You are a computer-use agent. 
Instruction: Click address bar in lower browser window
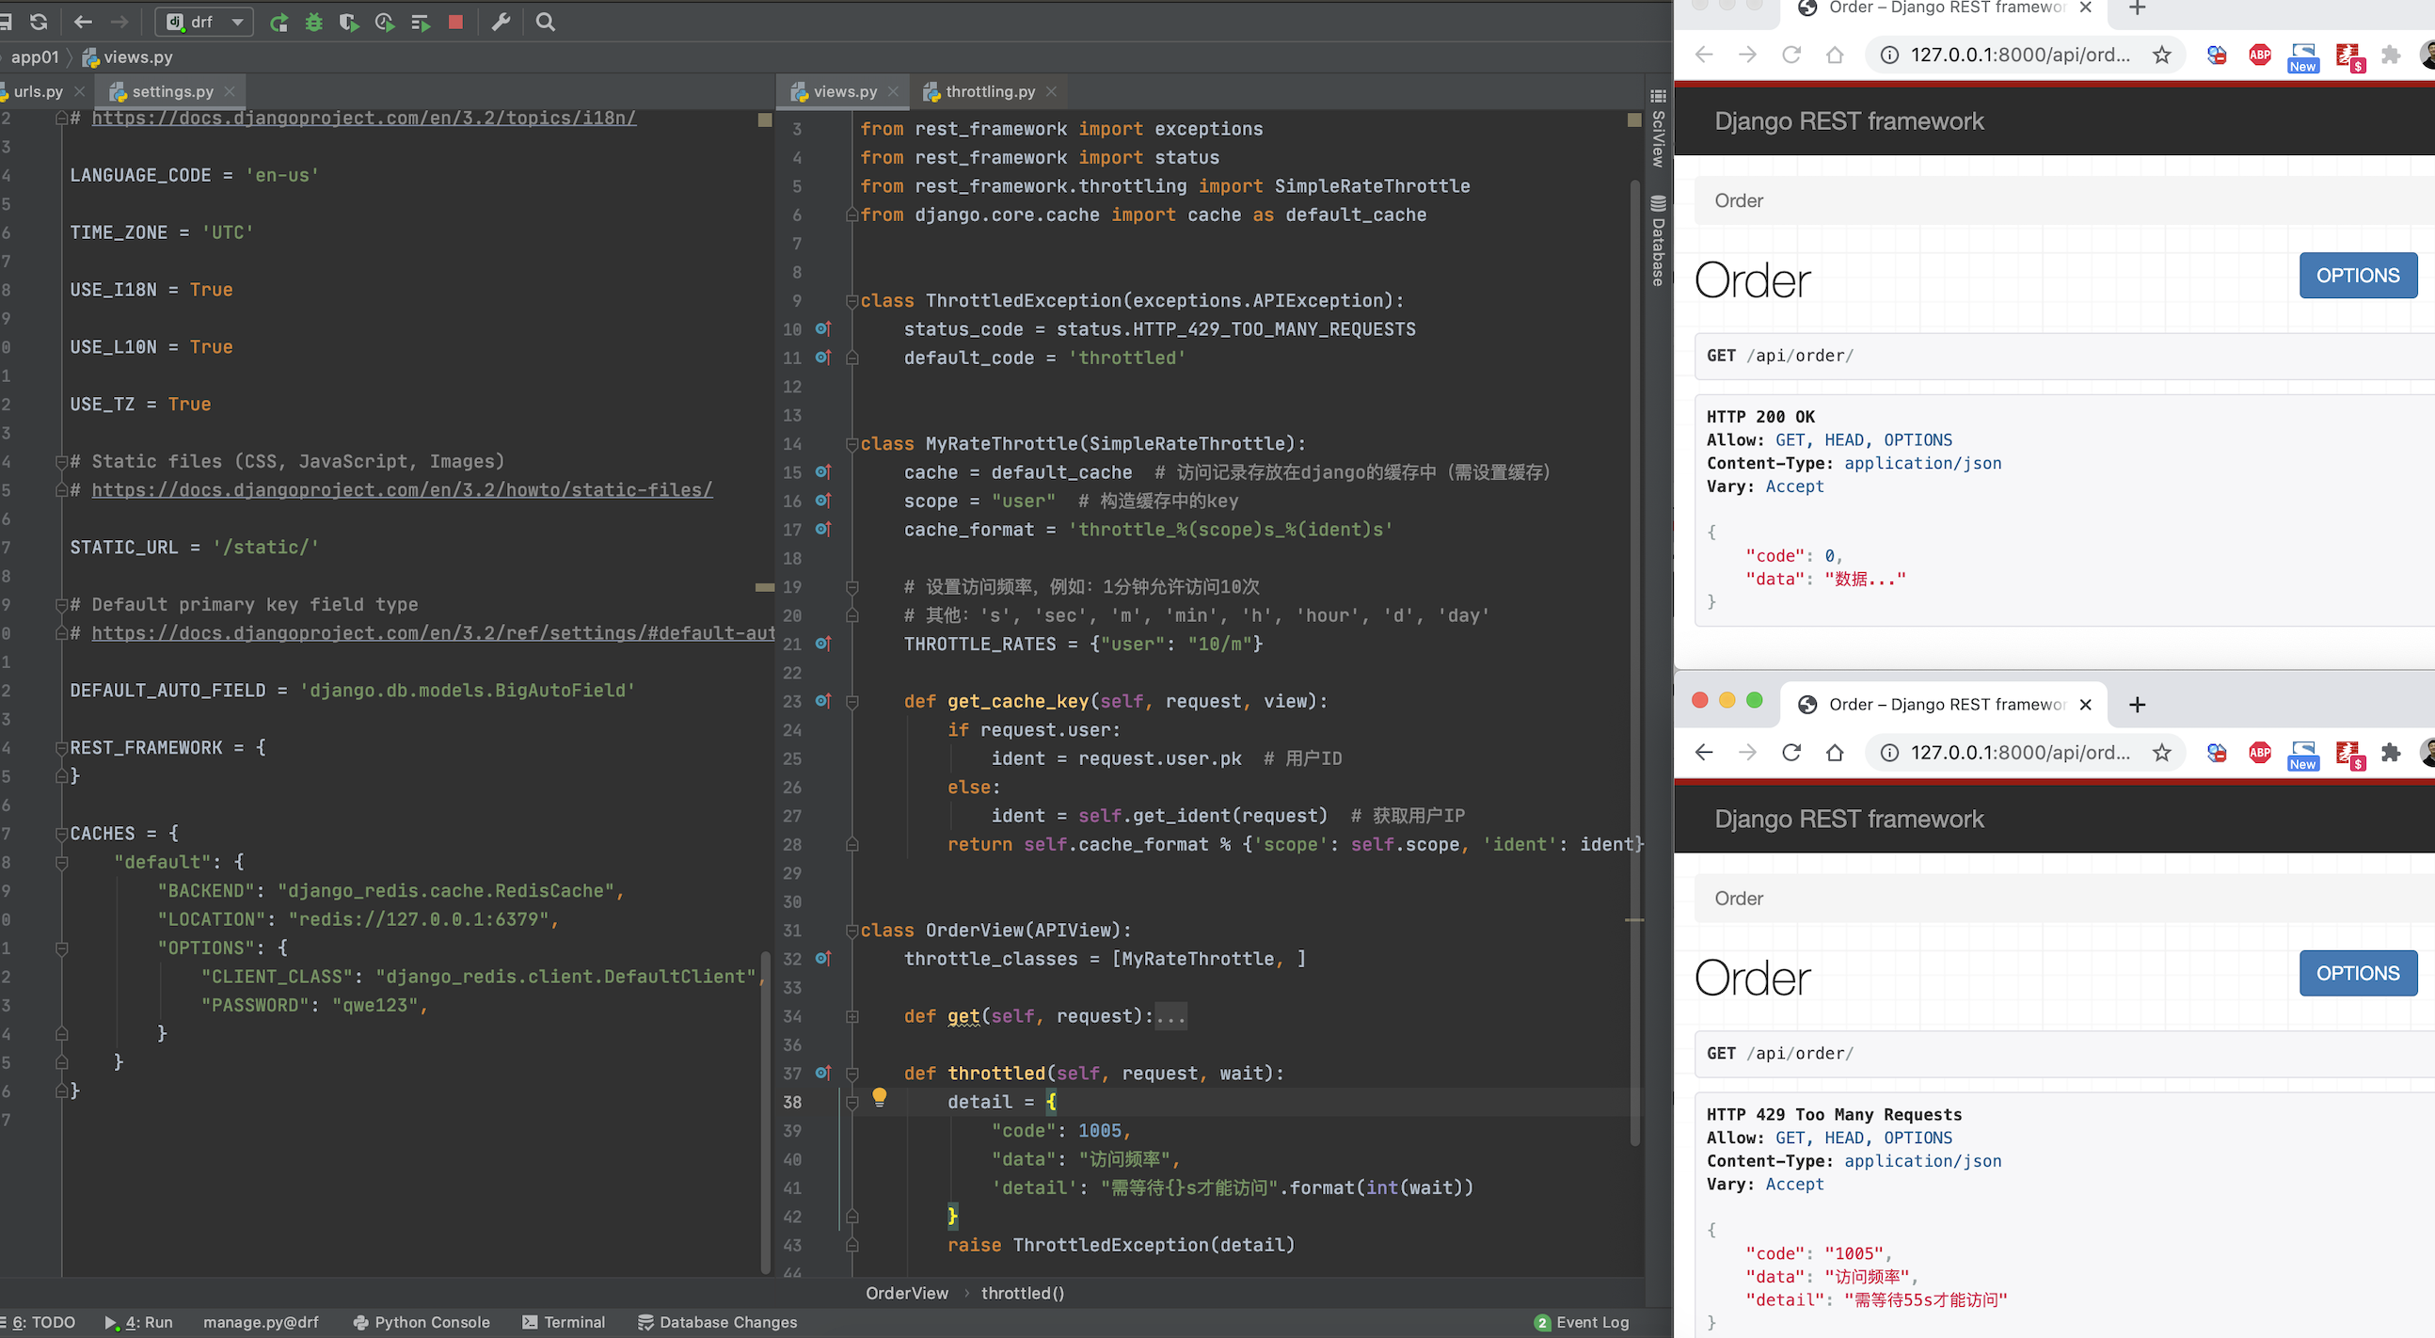(2020, 752)
